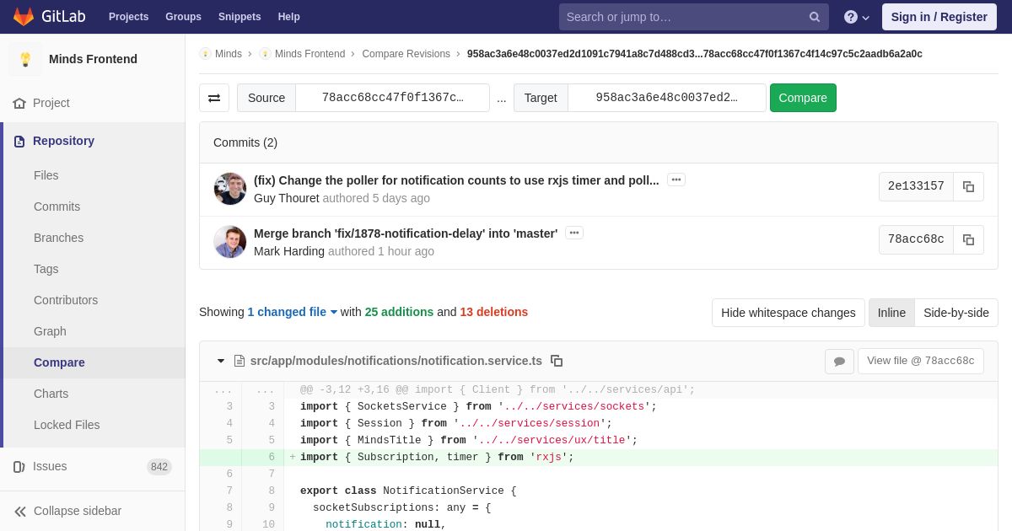Open the Help question mark menu
1012x531 pixels.
(x=856, y=17)
